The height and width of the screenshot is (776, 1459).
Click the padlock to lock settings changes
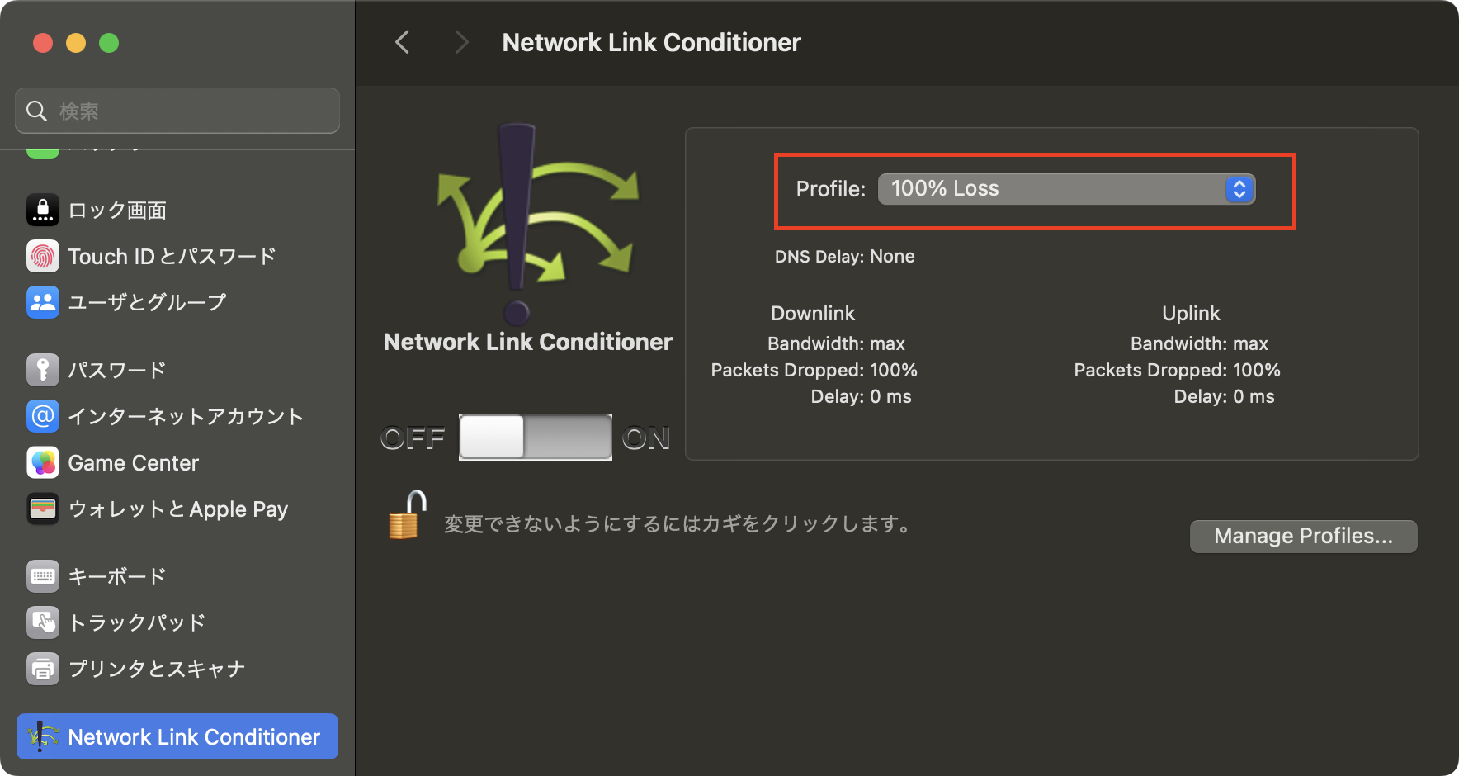pyautogui.click(x=405, y=518)
